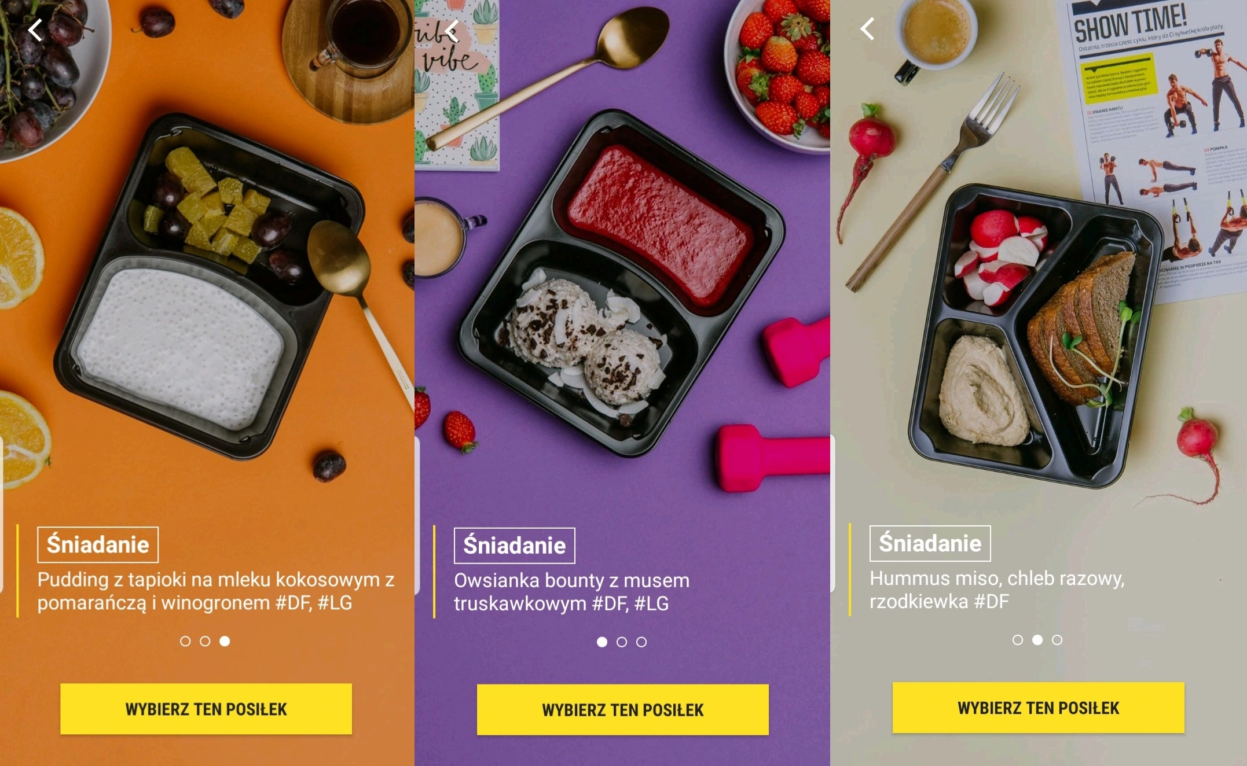Select second page dot on orange screen
This screenshot has height=766, width=1247.
click(x=205, y=641)
